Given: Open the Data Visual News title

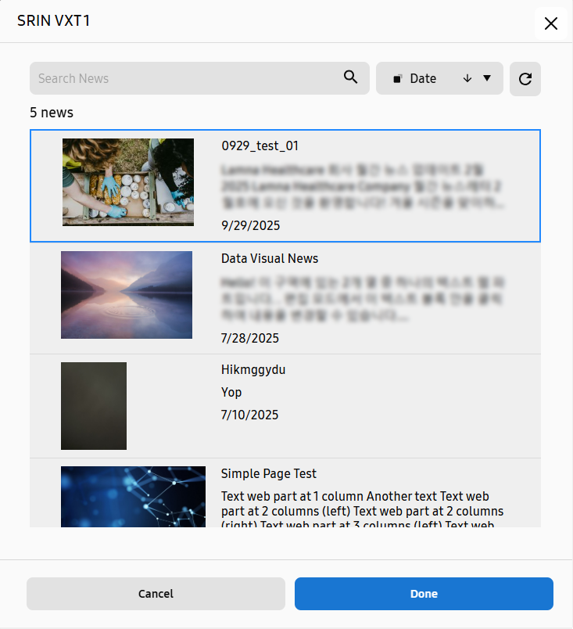Looking at the screenshot, I should point(270,258).
